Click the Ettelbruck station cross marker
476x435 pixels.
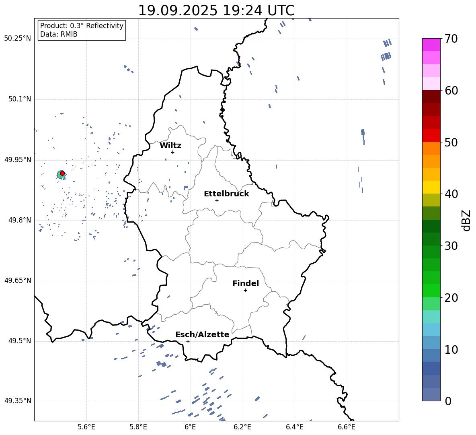click(x=217, y=200)
